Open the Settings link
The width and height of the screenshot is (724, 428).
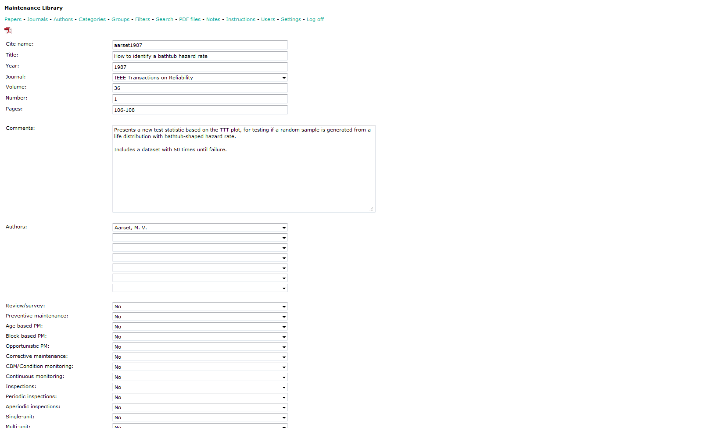coord(291,19)
